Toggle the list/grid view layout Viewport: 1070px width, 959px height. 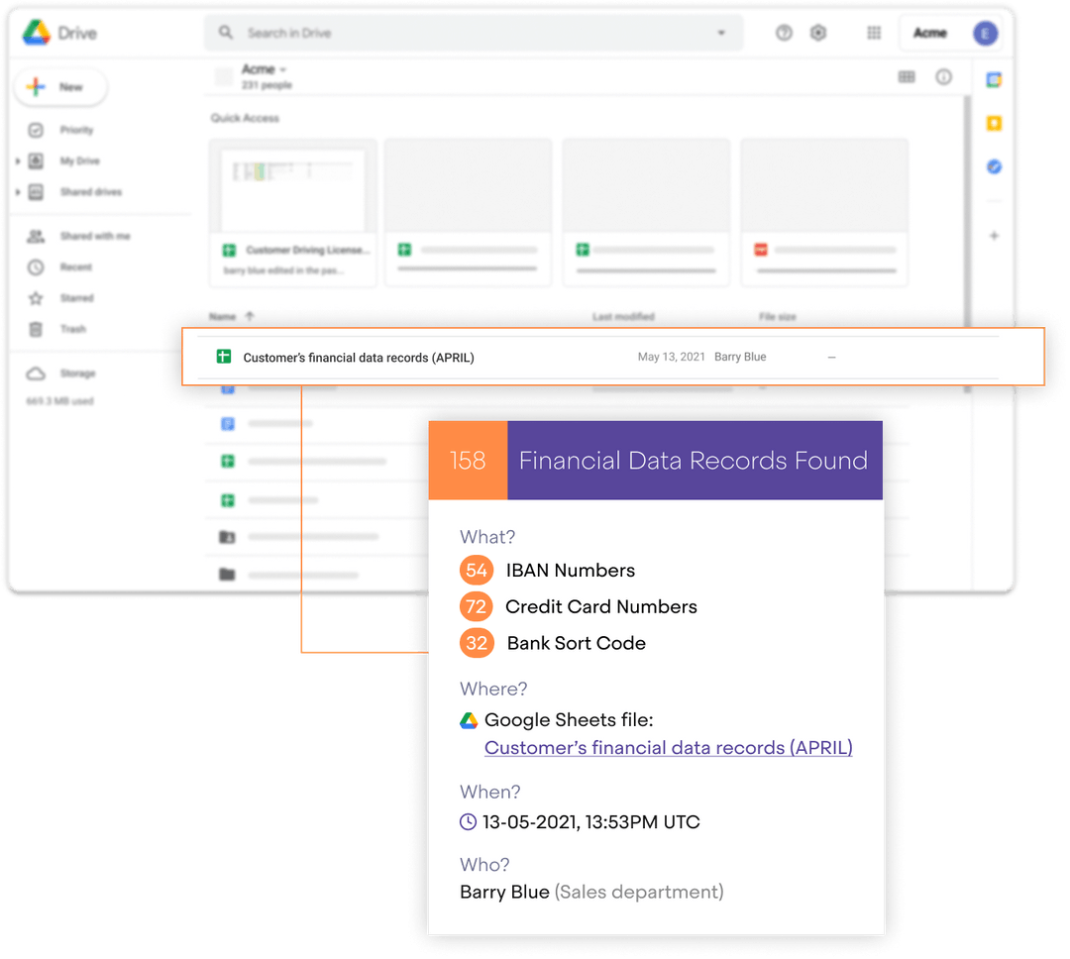click(907, 76)
